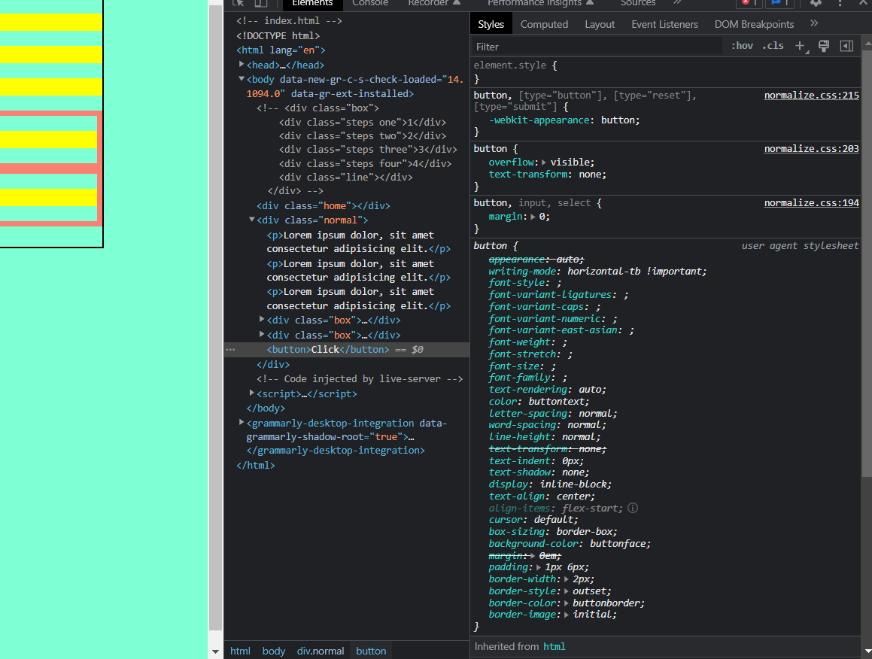872x659 pixels.
Task: Expand border-style shorthand triangle
Action: coord(567,591)
